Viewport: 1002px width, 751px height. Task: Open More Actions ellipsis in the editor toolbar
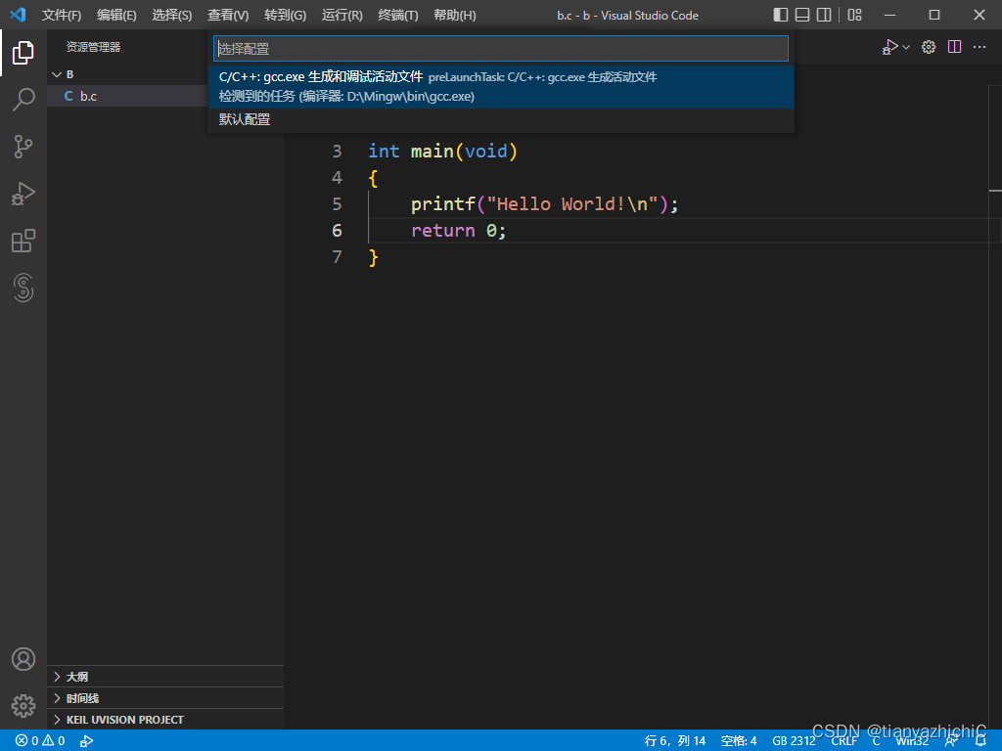click(x=979, y=47)
